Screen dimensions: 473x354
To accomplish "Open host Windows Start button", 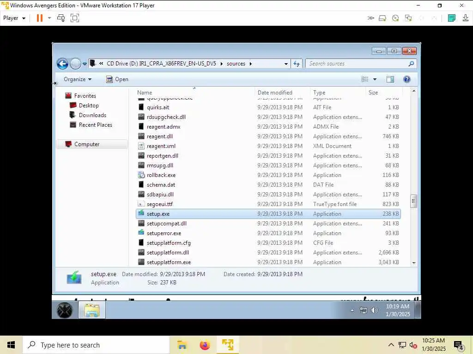I will (11, 345).
